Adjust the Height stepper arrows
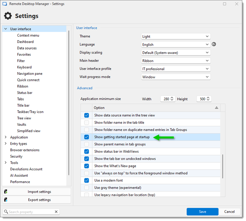Image resolution: width=246 pixels, height=221 pixels. [x=208, y=99]
